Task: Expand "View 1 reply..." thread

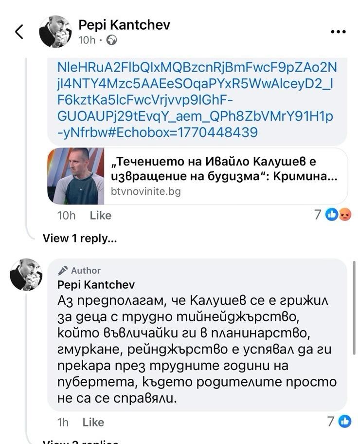Action: [80, 239]
